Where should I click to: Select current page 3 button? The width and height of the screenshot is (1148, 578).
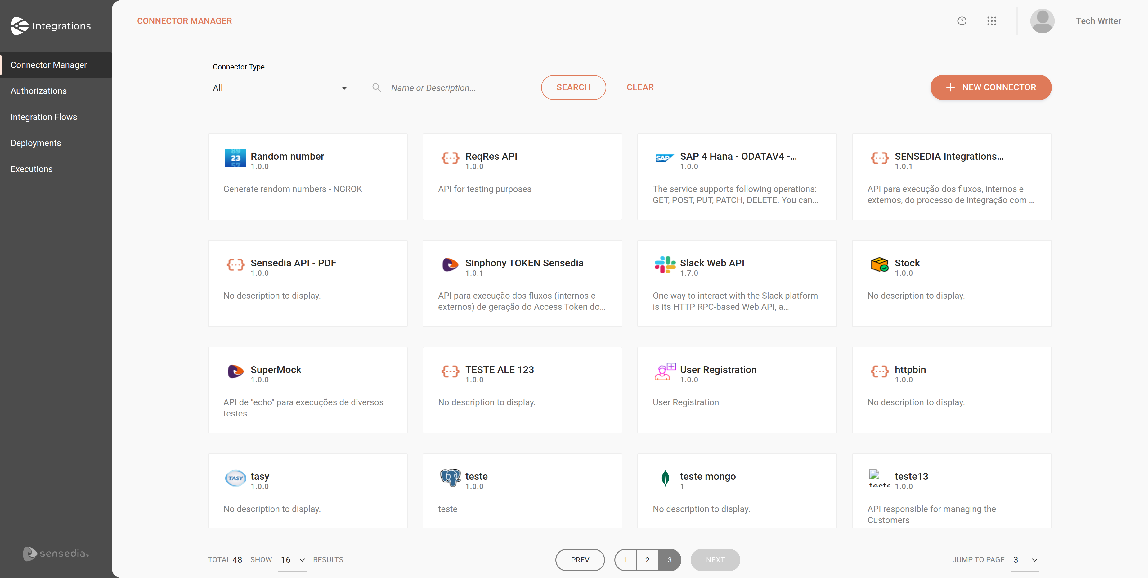click(x=669, y=560)
